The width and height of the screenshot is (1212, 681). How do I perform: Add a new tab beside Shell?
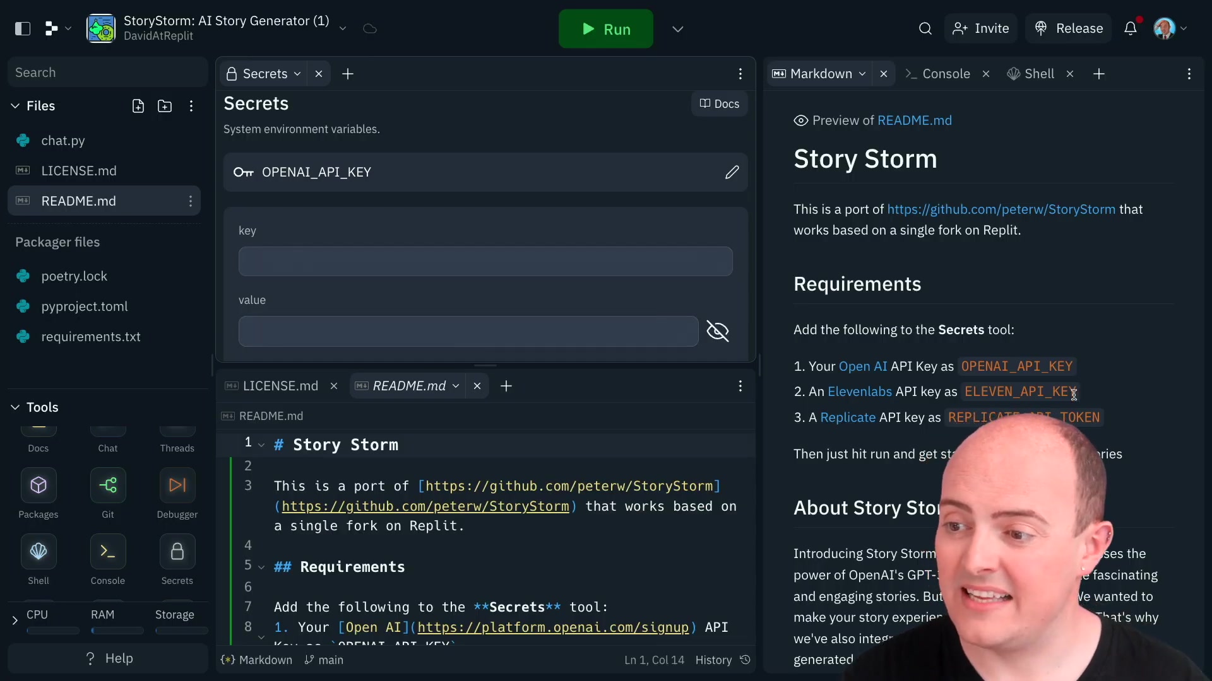tap(1099, 74)
